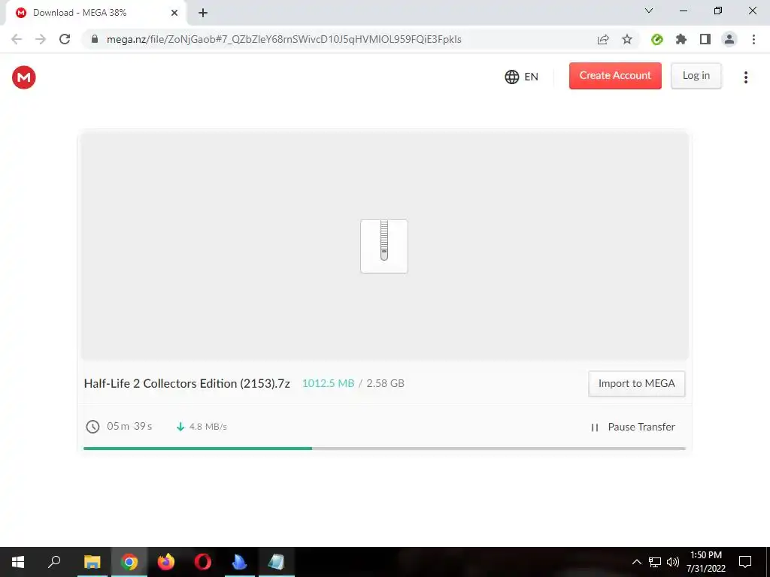Click the site lock icon
This screenshot has height=577, width=770.
[95, 39]
